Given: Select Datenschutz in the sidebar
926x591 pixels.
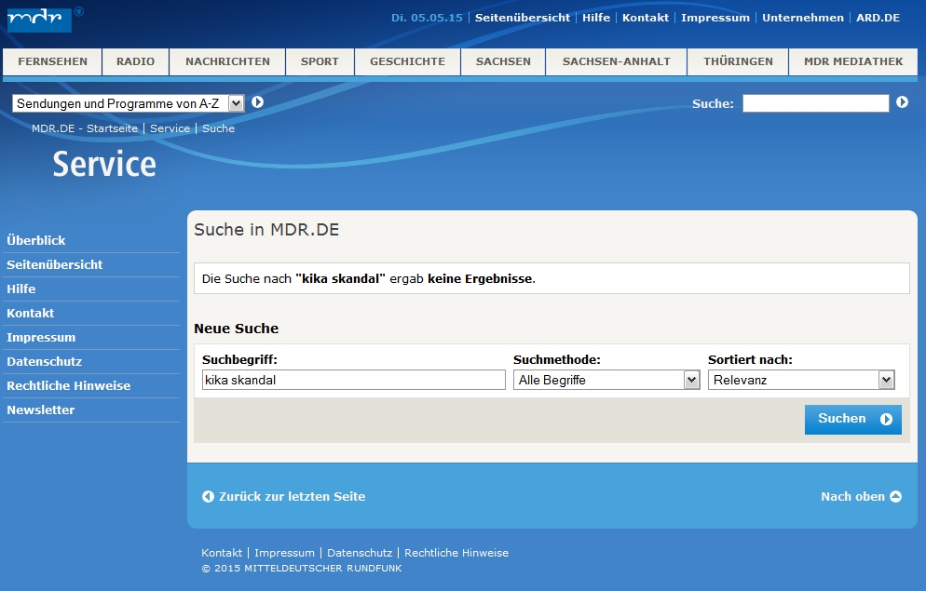Looking at the screenshot, I should click(45, 361).
